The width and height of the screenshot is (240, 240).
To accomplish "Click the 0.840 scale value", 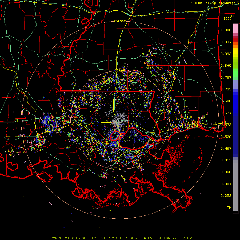I will pos(226,66).
